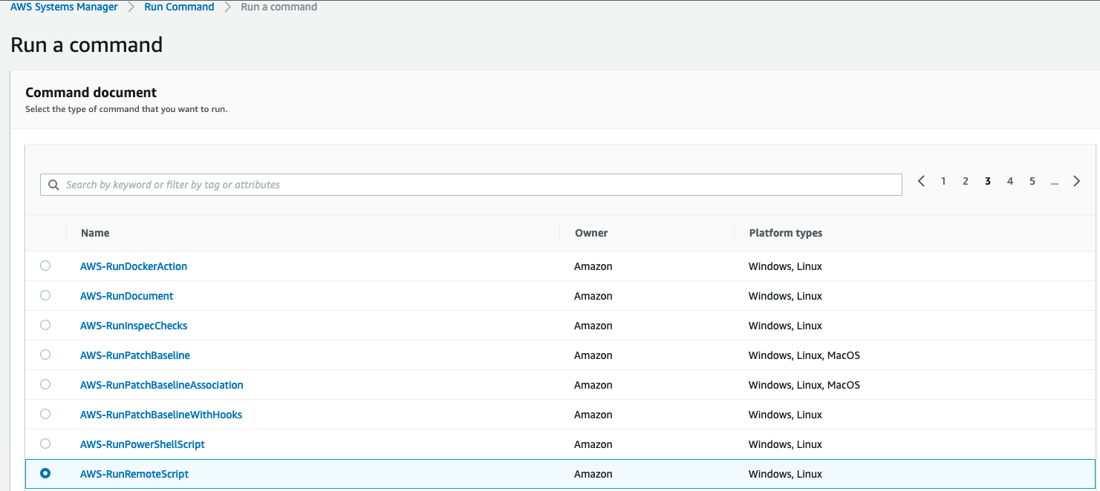Screen dimensions: 1100x491
Task: Click current page number 3
Action: pyautogui.click(x=988, y=181)
